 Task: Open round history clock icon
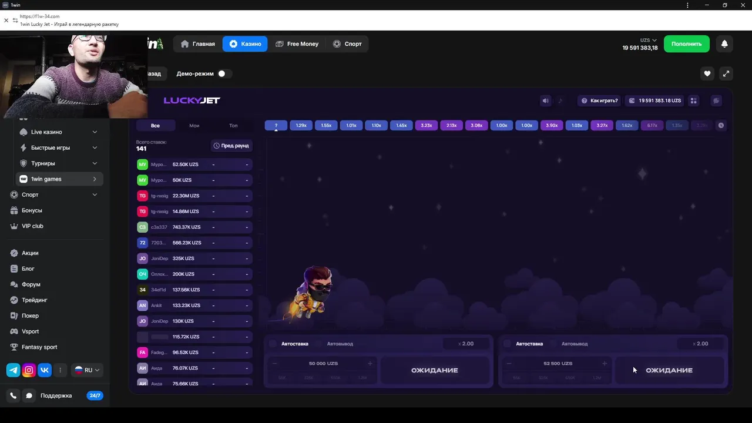tap(721, 125)
